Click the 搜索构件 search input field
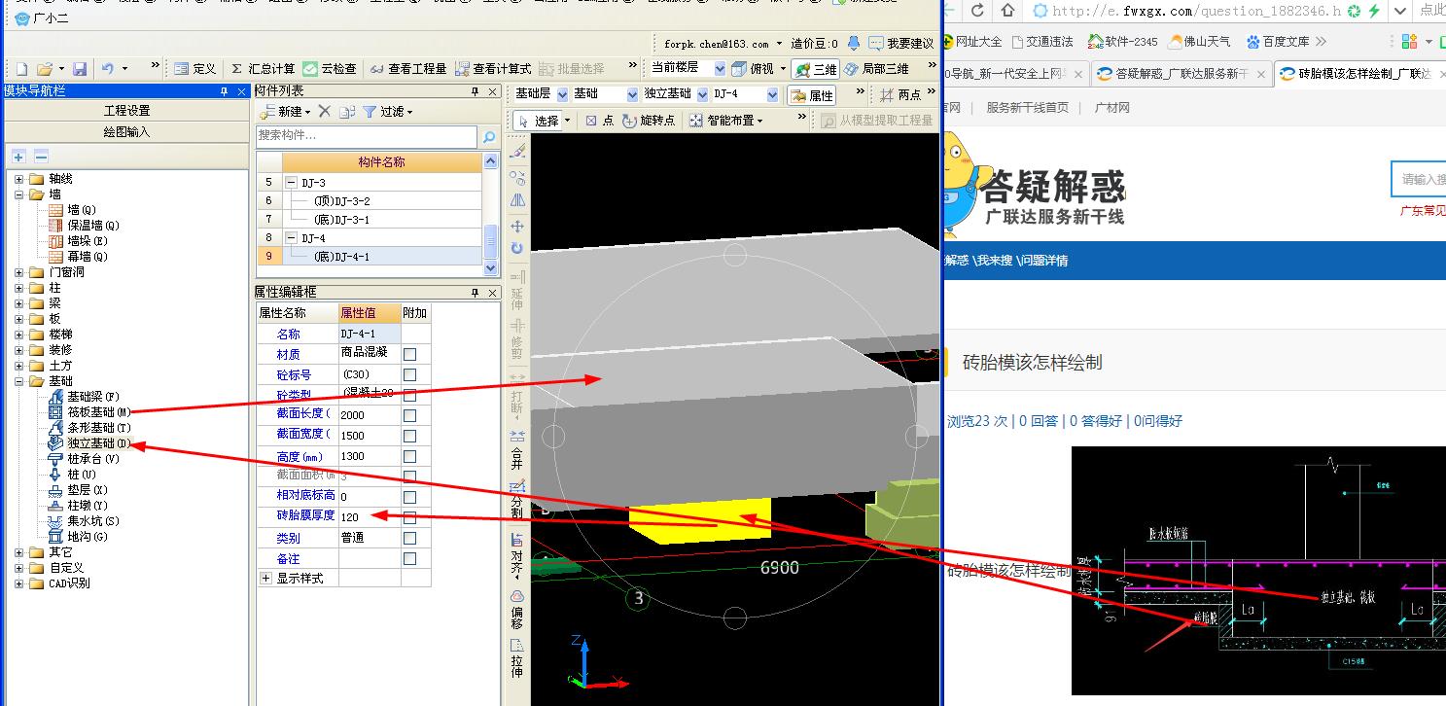The width and height of the screenshot is (1446, 706). click(x=367, y=136)
